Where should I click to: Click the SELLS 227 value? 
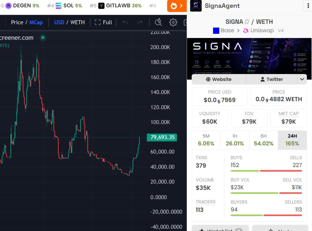pos(297,165)
